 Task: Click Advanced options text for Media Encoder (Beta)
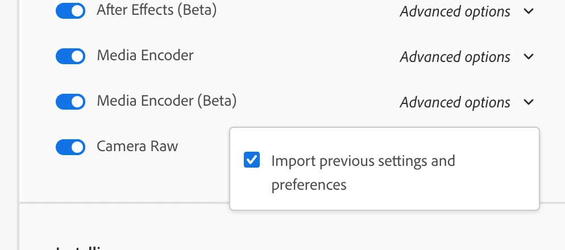[455, 102]
